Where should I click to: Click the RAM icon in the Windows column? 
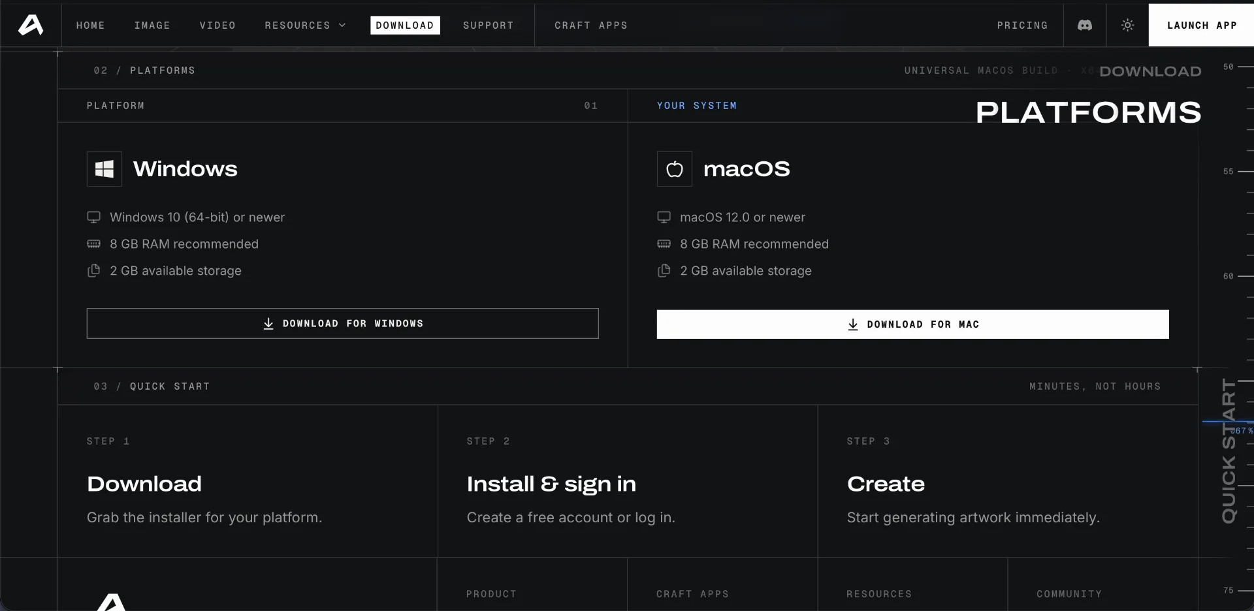click(x=94, y=243)
